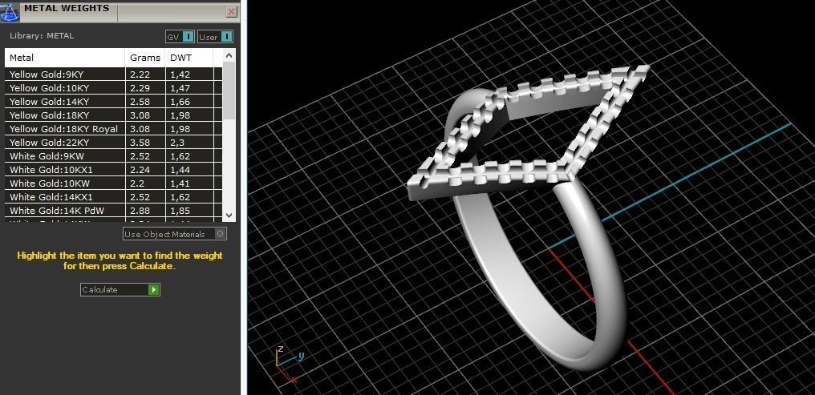Image resolution: width=815 pixels, height=395 pixels.
Task: Sort by Grams column header
Action: [145, 58]
